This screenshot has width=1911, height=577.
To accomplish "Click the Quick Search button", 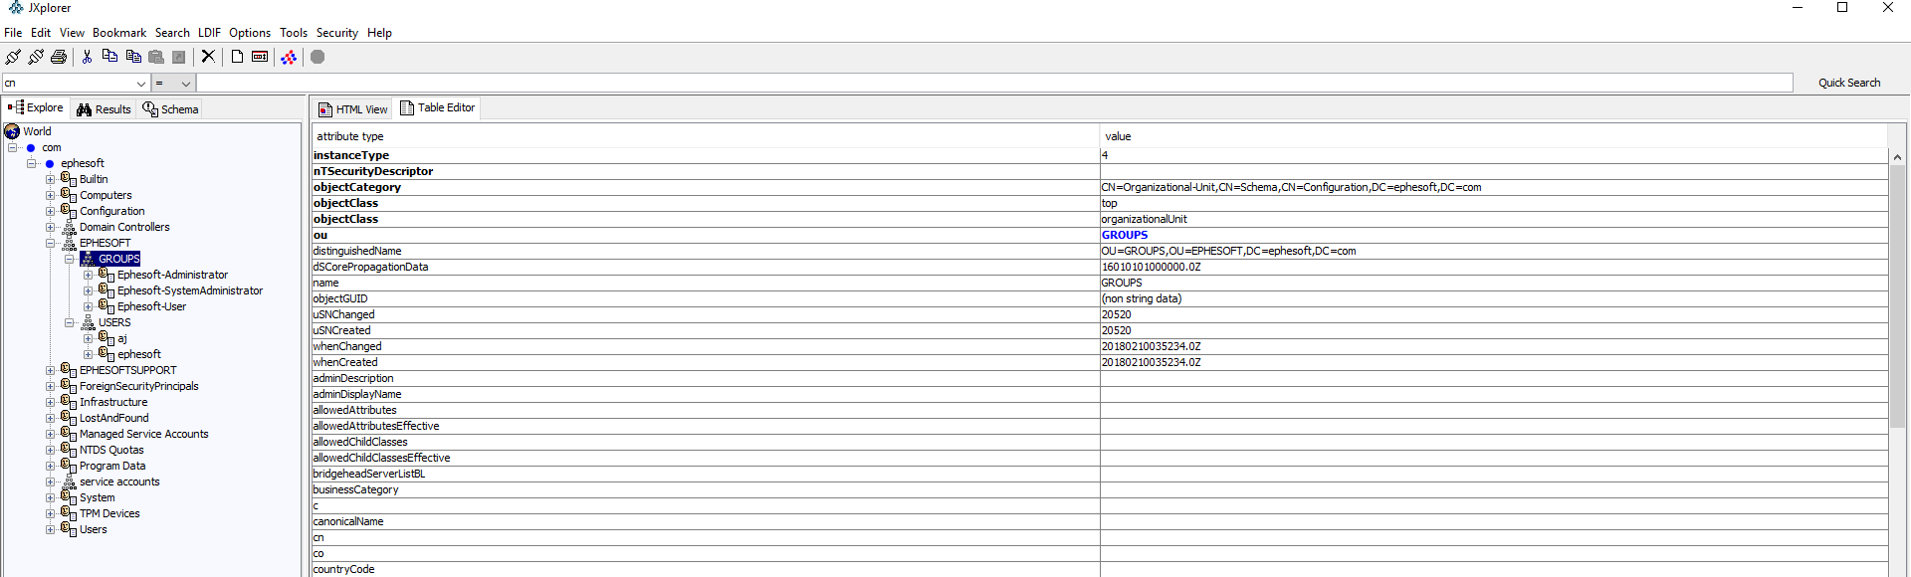I will point(1849,83).
